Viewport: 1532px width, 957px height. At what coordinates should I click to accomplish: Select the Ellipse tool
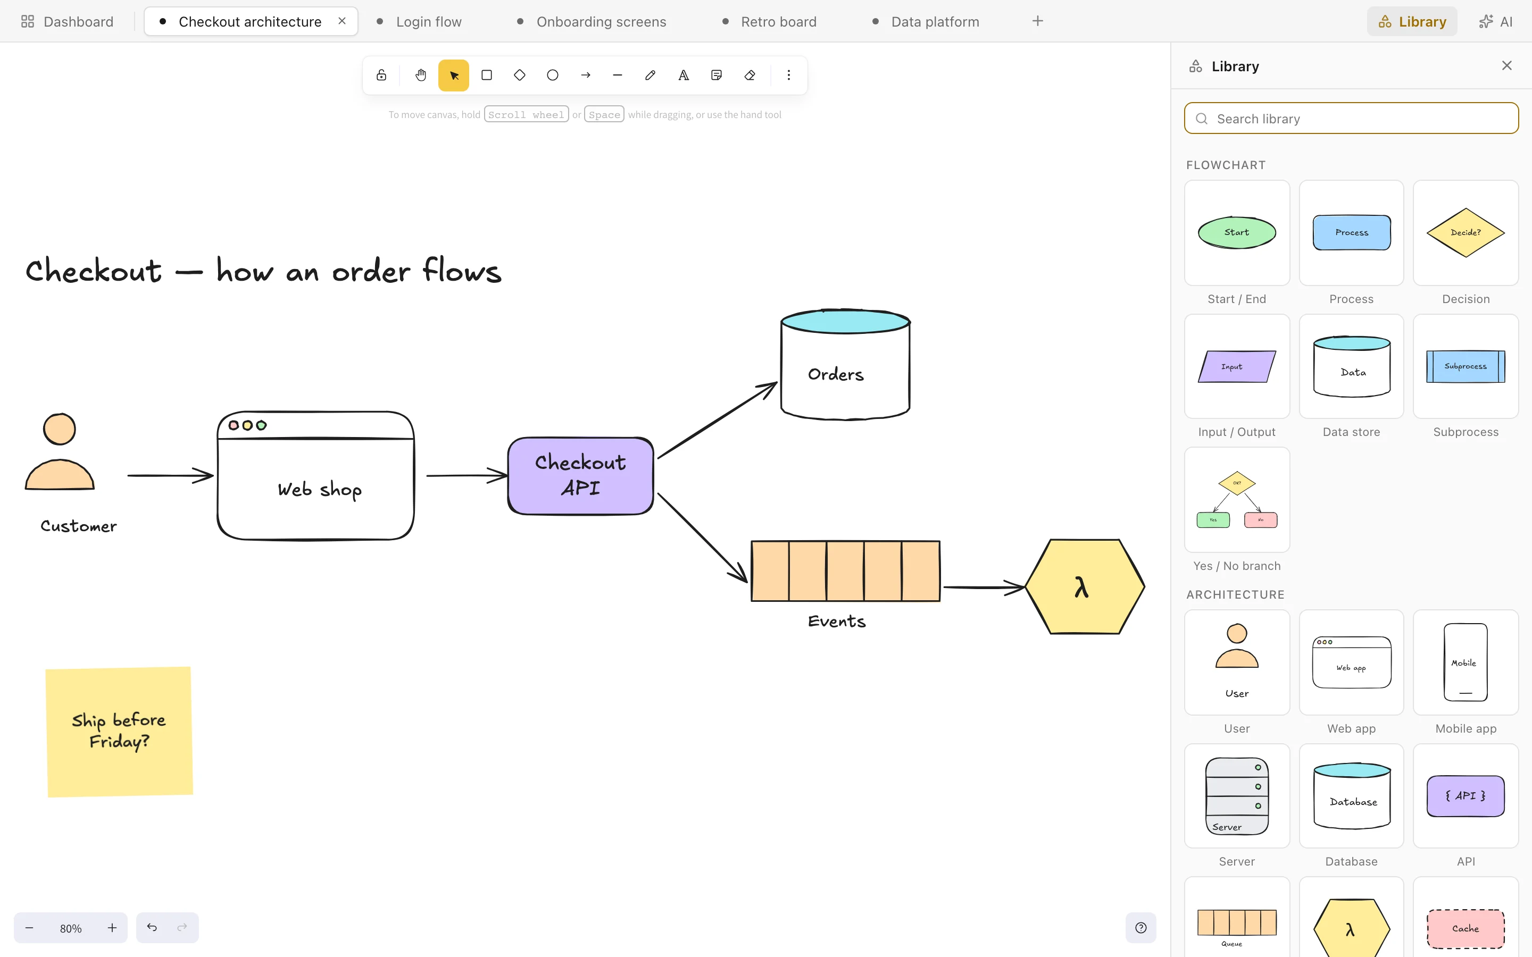click(553, 75)
